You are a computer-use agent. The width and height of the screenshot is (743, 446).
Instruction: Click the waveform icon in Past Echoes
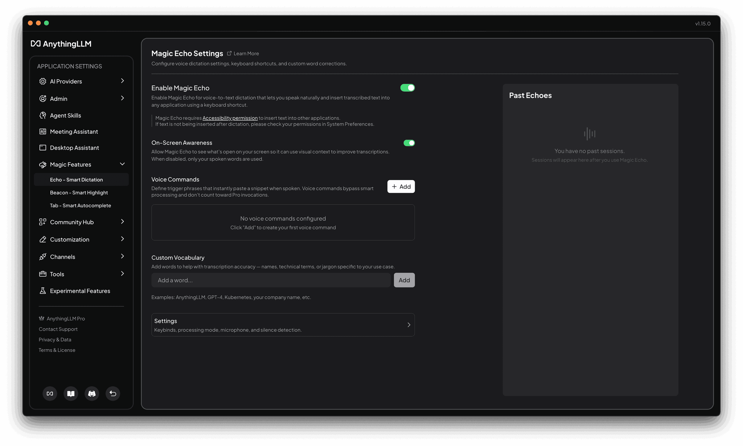(x=590, y=134)
